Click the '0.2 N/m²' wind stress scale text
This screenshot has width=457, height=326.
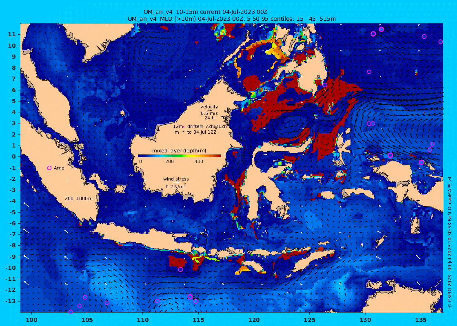[176, 186]
